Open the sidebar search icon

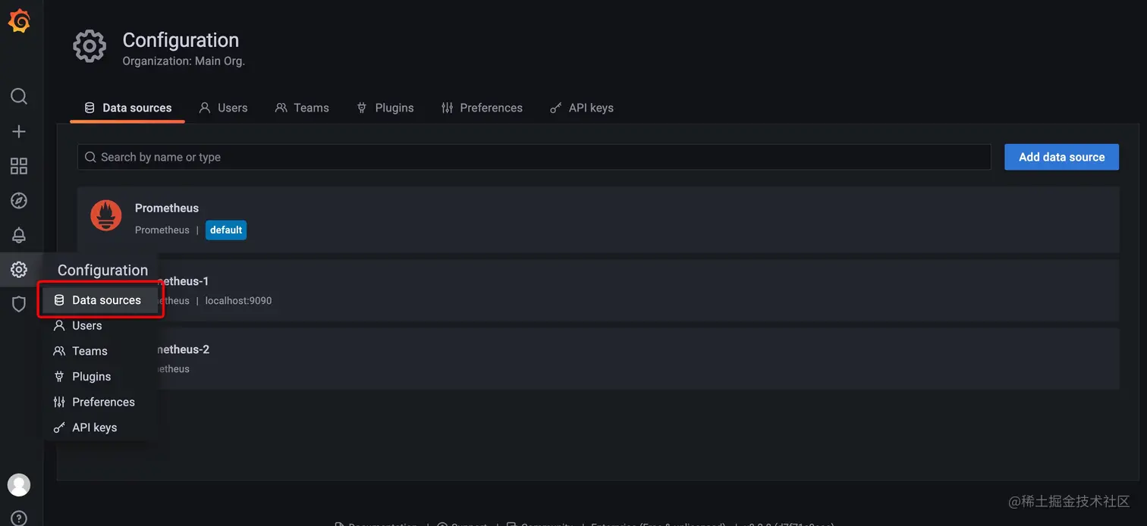19,96
